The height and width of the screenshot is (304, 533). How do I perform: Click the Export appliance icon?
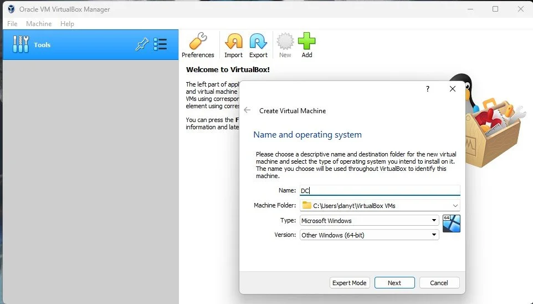point(258,41)
